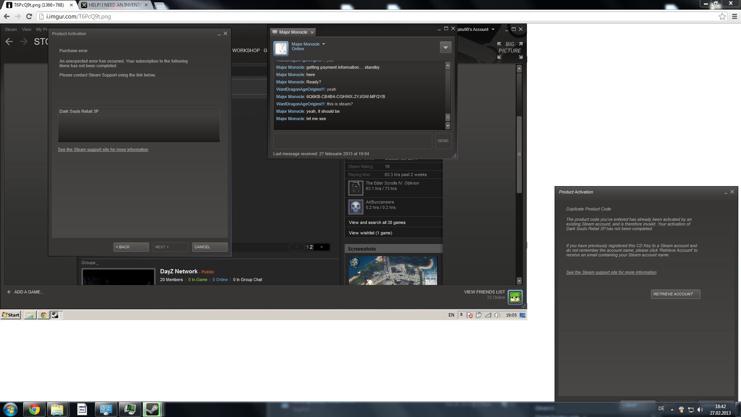The height and width of the screenshot is (417, 741).
Task: Click the DayZ Network group image
Action: coord(118,277)
